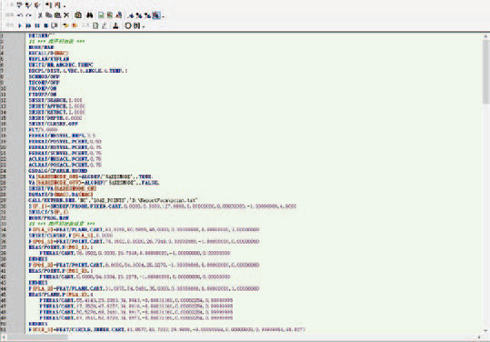Pause execution with the pause icon

click(x=37, y=25)
